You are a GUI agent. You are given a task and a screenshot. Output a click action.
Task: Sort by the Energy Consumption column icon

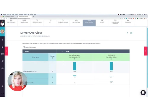(x=75, y=59)
